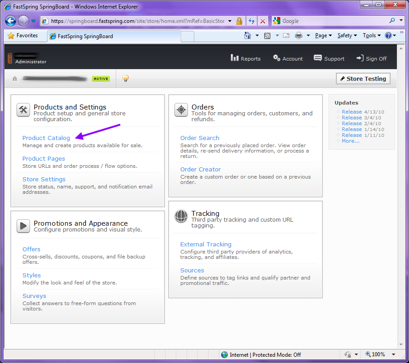Show more toolbar commands via chevron
The image size is (409, 363).
tap(402, 32)
